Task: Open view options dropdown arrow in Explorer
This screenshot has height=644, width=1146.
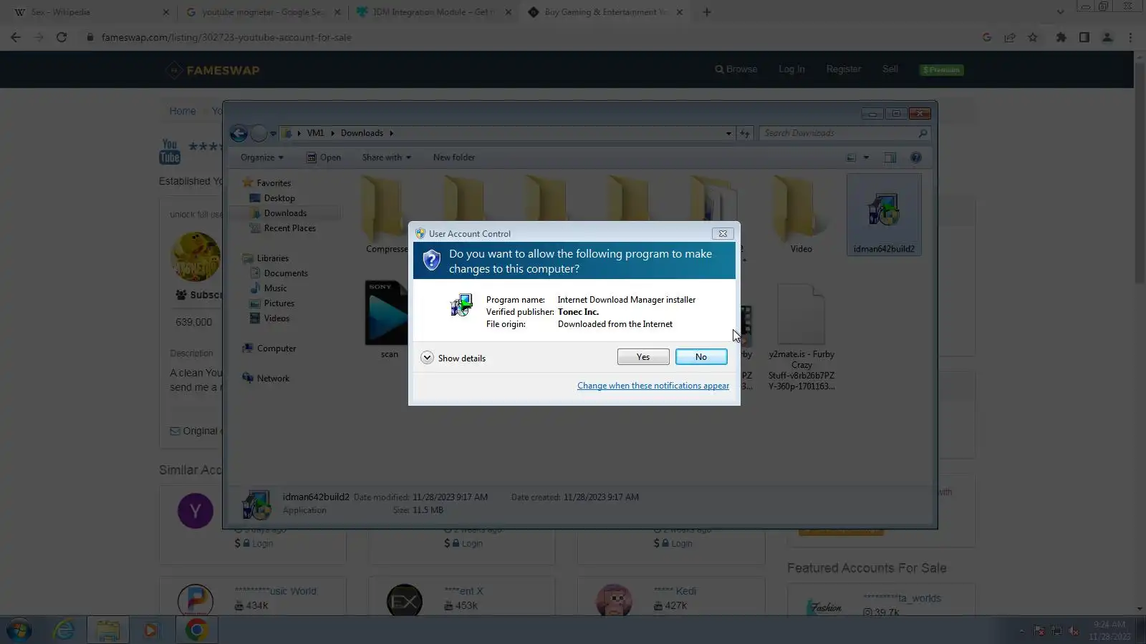Action: 866,157
